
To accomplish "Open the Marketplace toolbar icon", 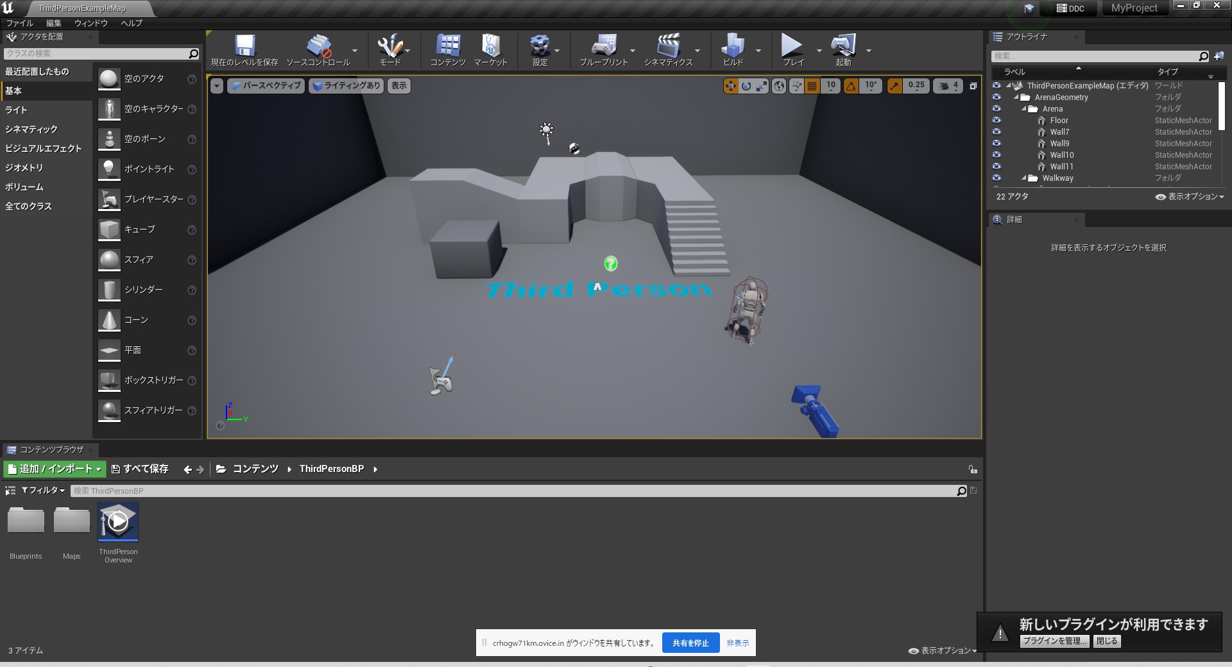I will coord(490,47).
